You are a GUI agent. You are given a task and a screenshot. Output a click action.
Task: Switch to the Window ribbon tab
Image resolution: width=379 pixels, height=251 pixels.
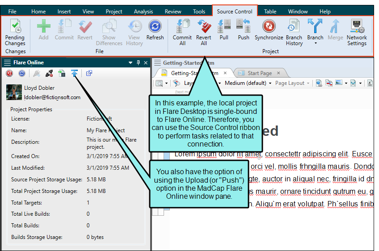(x=298, y=11)
